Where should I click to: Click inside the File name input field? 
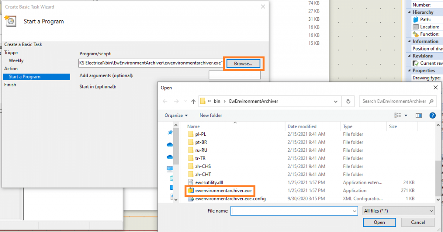click(293, 211)
